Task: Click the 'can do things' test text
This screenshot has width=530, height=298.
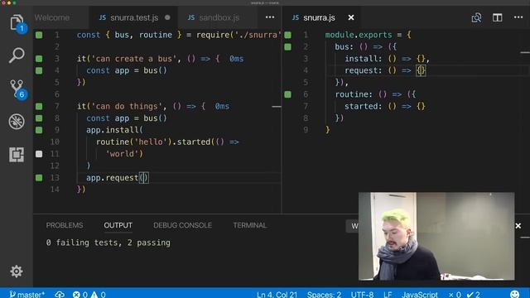Action: (x=128, y=106)
